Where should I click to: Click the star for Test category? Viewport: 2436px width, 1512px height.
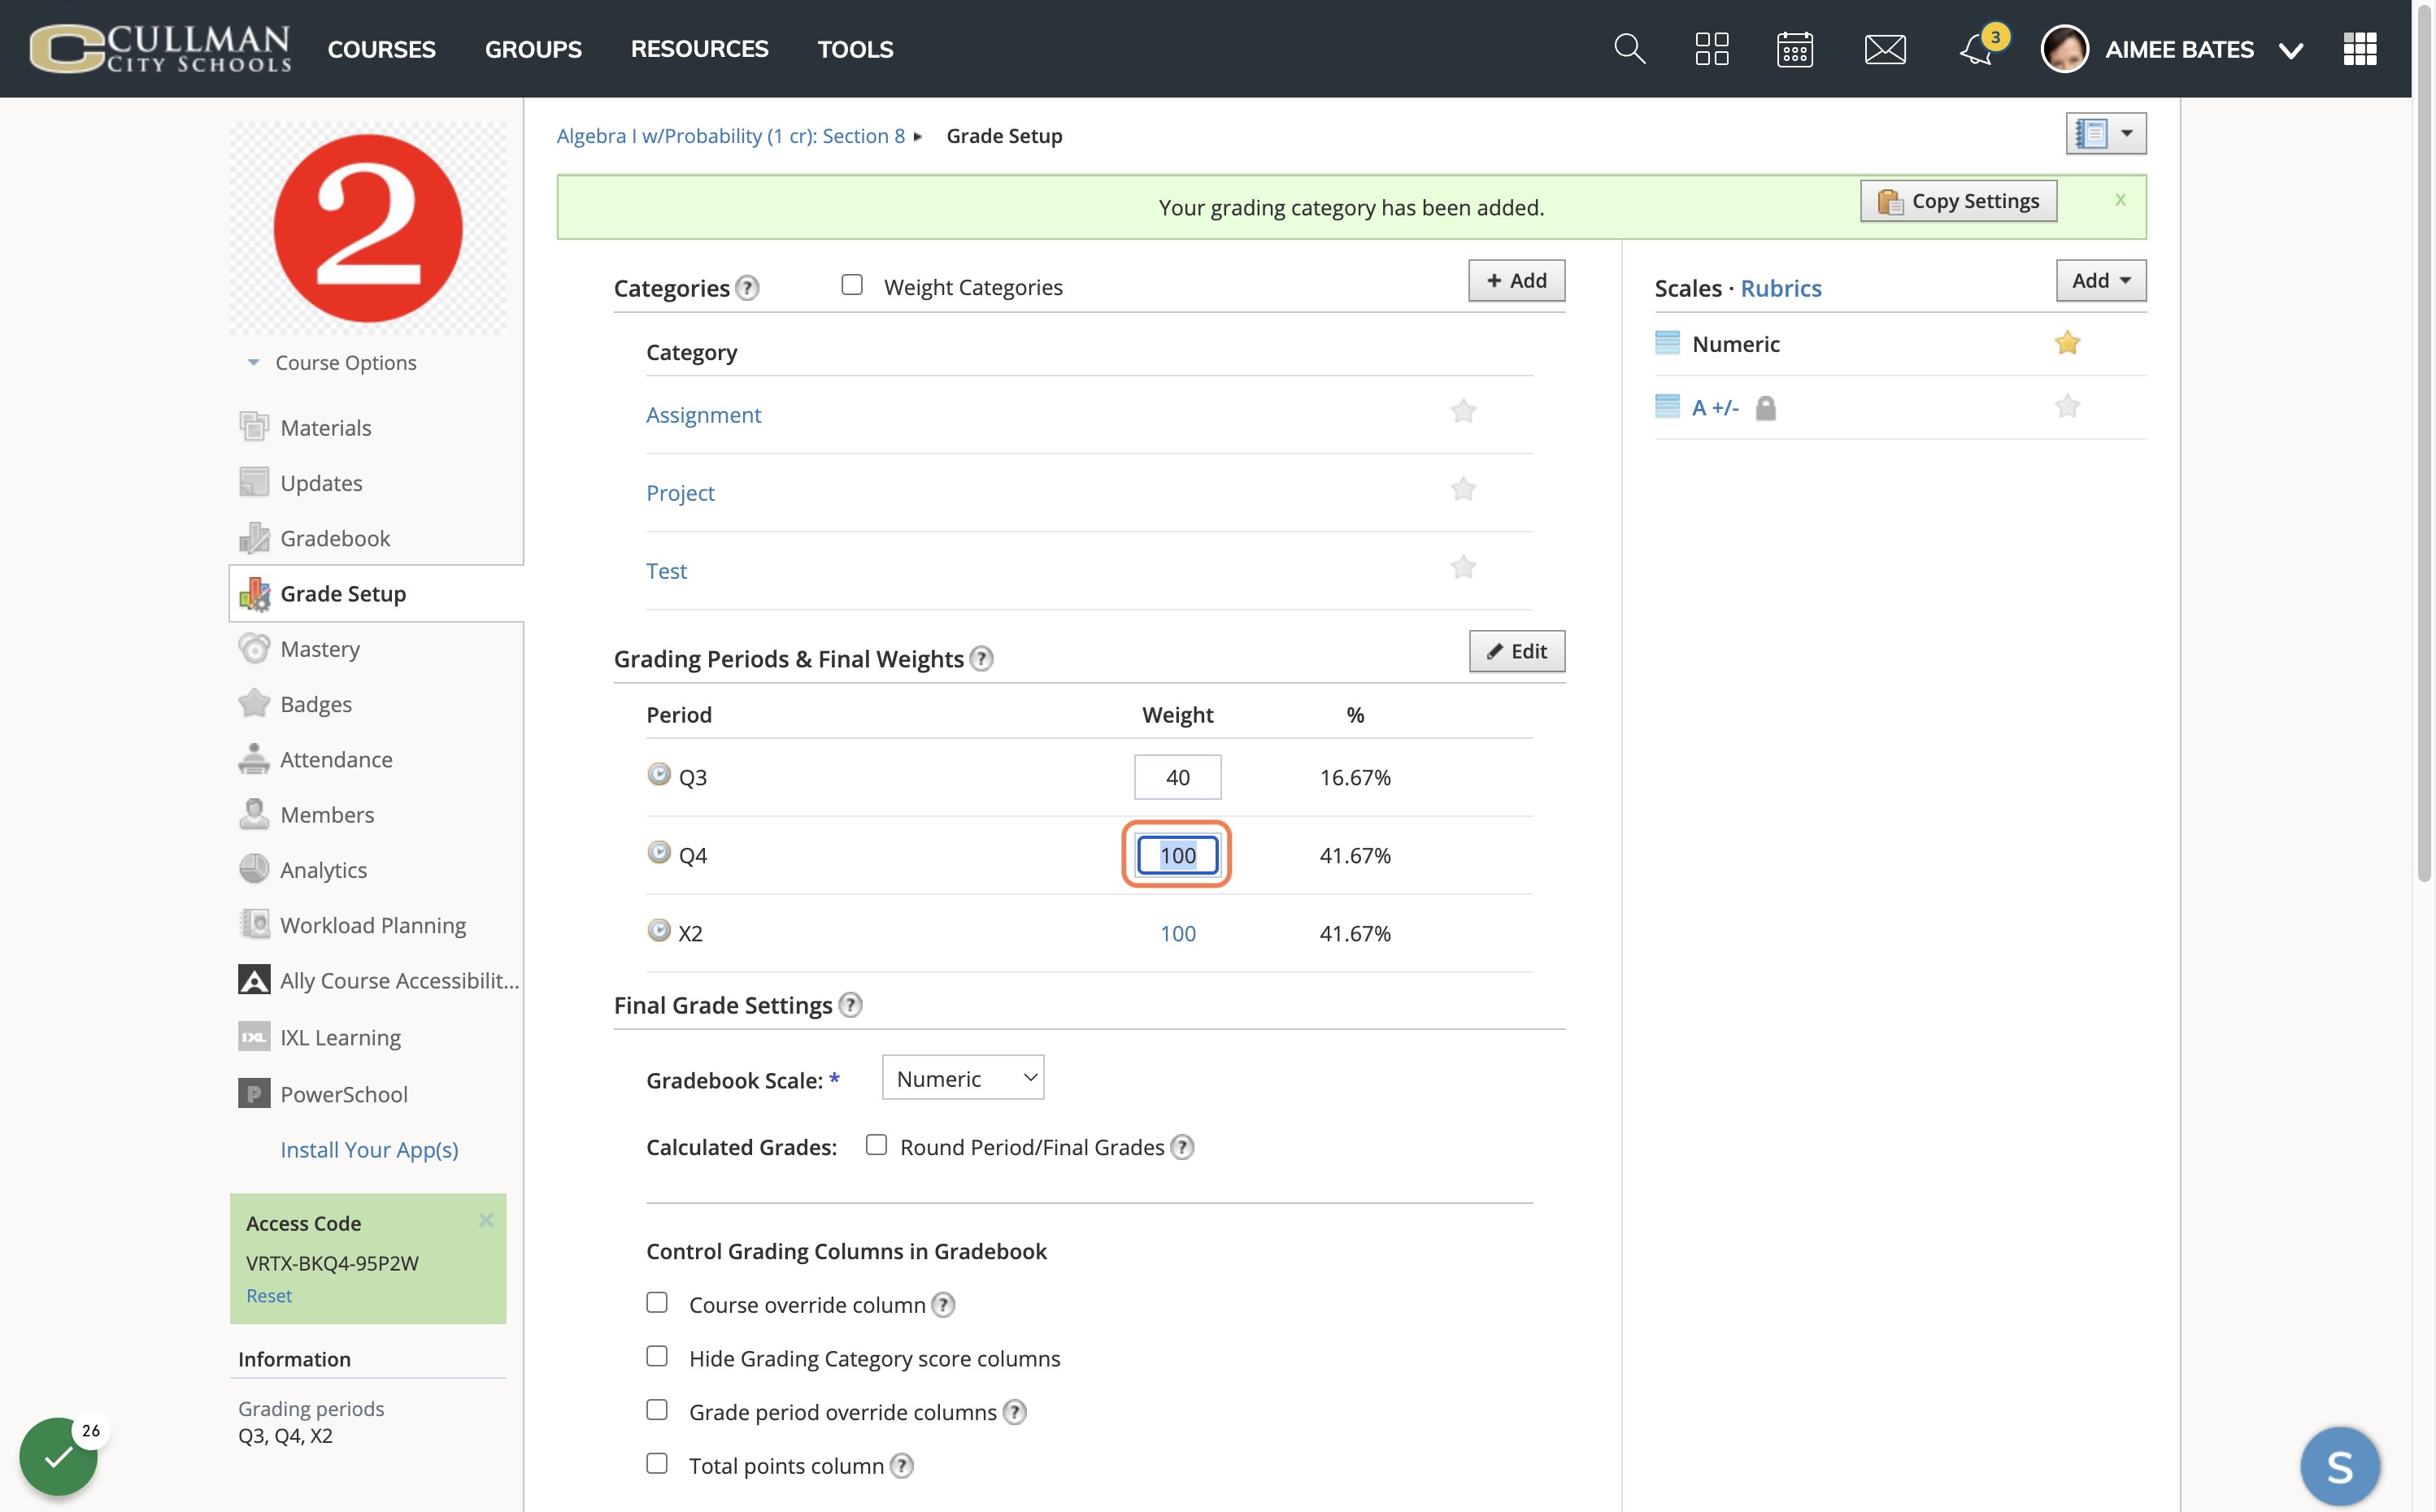point(1463,567)
